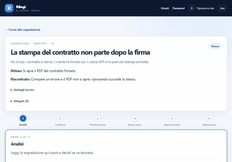This screenshot has height=162, width=232.
Task: Open the Password menu item
Action: [x=179, y=8]
